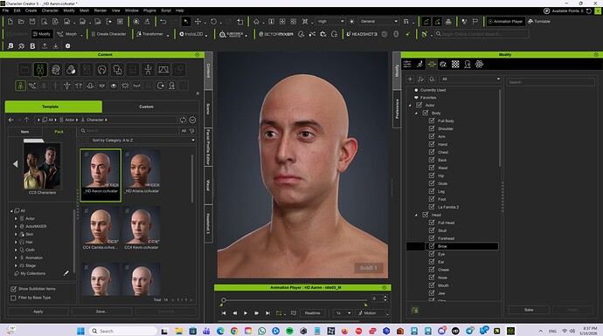Toggle Show Subfolder Items checkbox

[x=13, y=289]
